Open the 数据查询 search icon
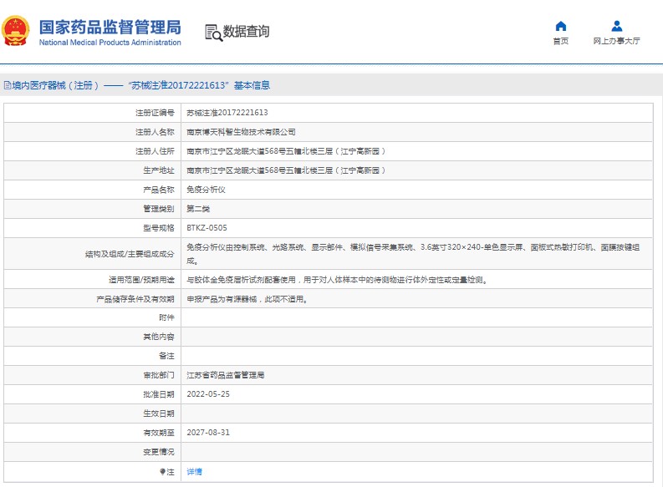Viewport: 663px width, 487px height. (x=213, y=33)
